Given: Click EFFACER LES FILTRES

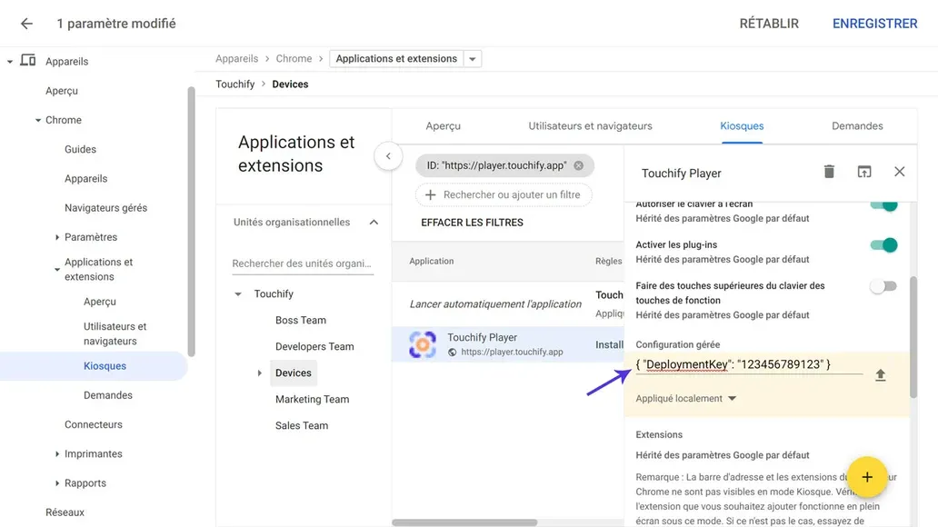Looking at the screenshot, I should pos(472,221).
